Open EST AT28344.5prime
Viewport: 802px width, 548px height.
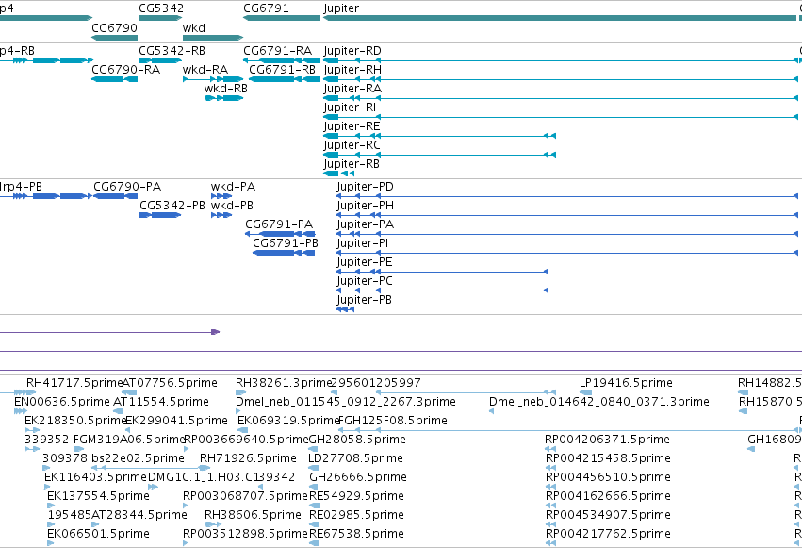(139, 515)
